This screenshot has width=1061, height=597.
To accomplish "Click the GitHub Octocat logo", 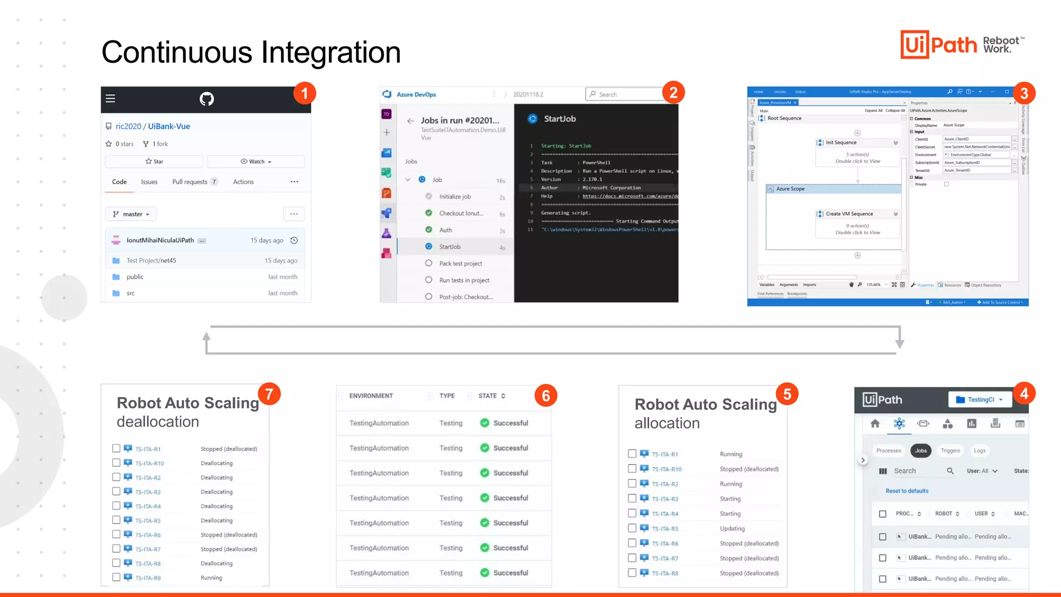I will tap(207, 98).
